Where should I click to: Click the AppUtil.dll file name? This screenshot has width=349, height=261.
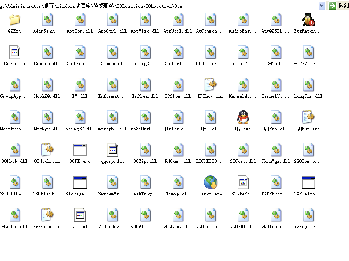tap(178, 31)
